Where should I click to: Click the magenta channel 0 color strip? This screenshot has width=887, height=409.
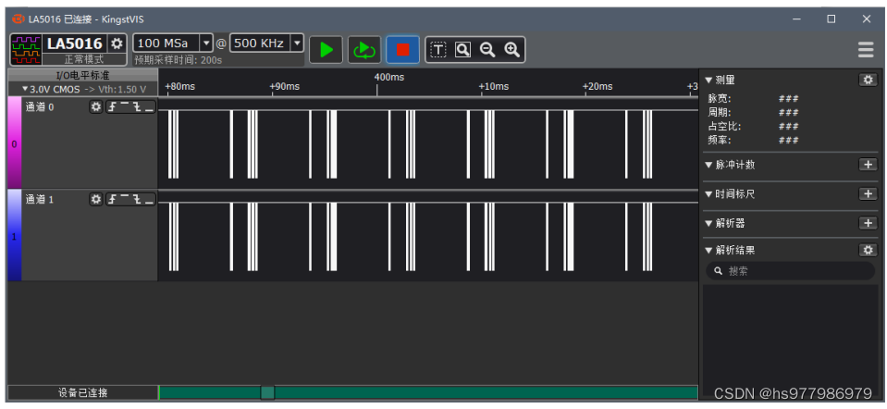[14, 143]
